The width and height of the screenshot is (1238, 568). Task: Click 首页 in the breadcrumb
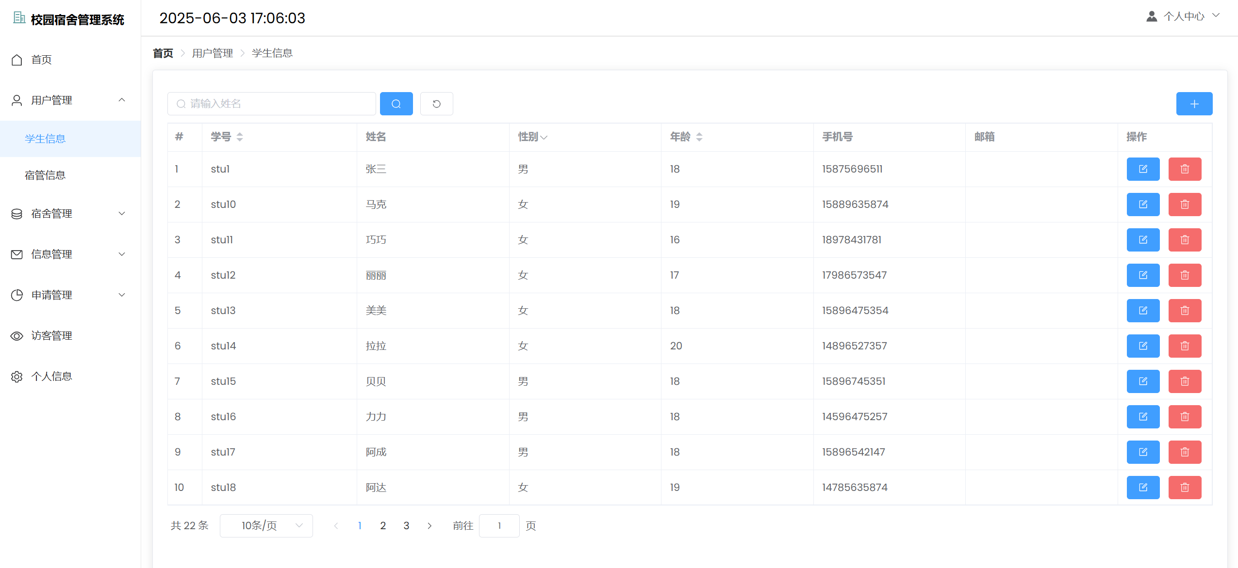pos(163,53)
